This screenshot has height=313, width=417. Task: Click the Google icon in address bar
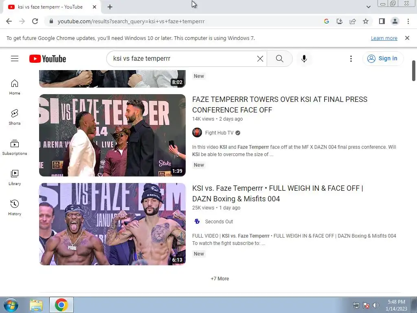click(327, 21)
